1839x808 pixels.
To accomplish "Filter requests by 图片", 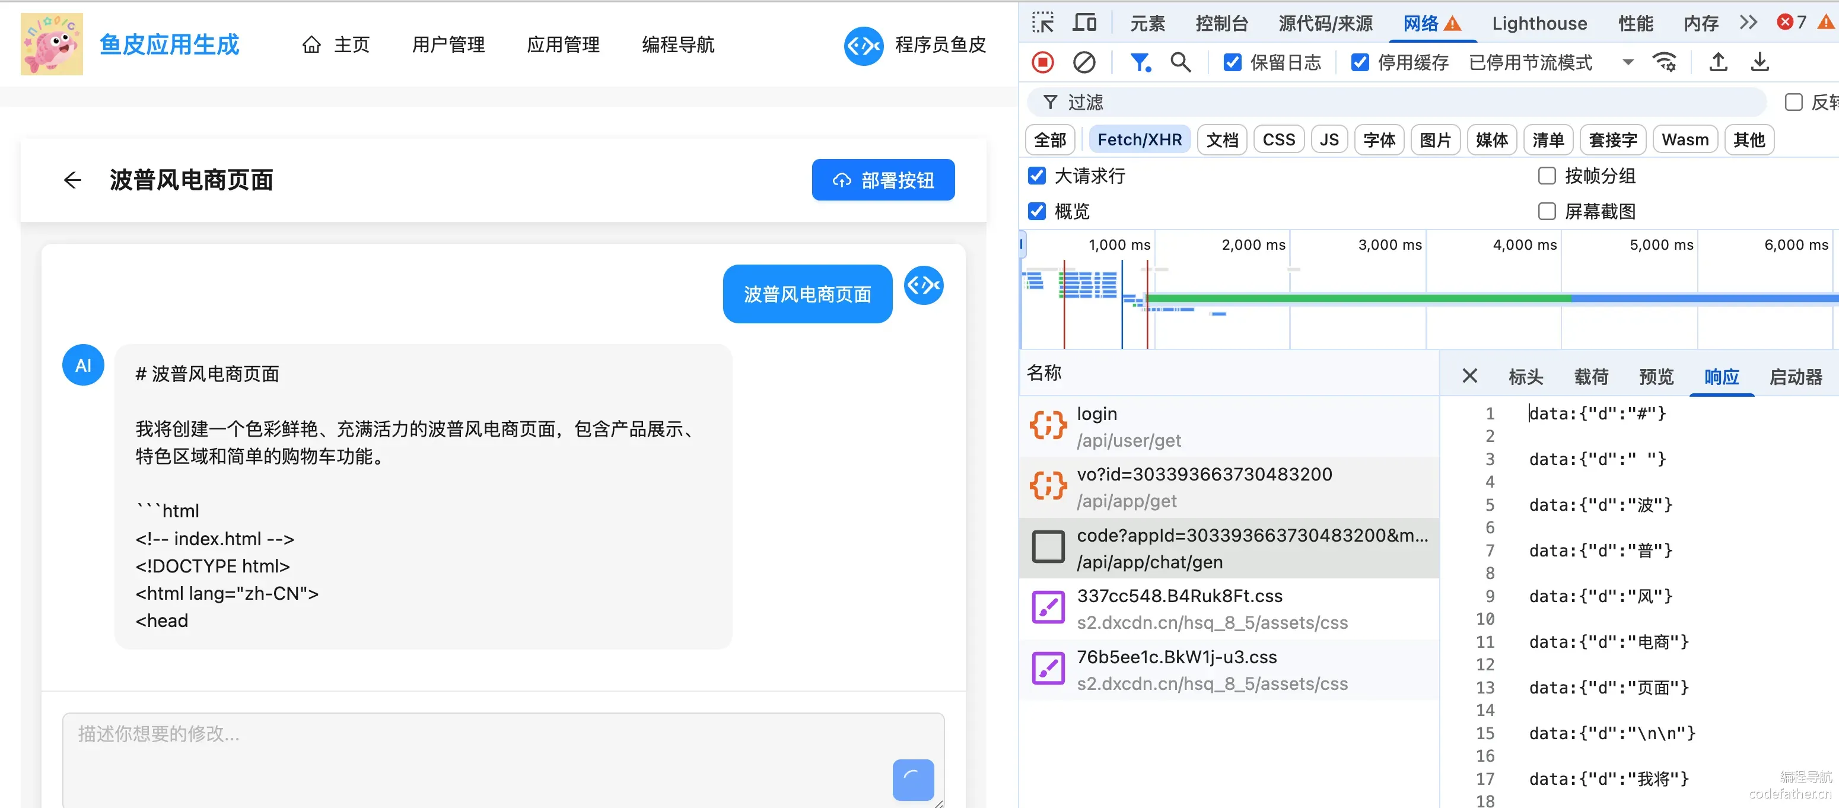I will 1436,140.
